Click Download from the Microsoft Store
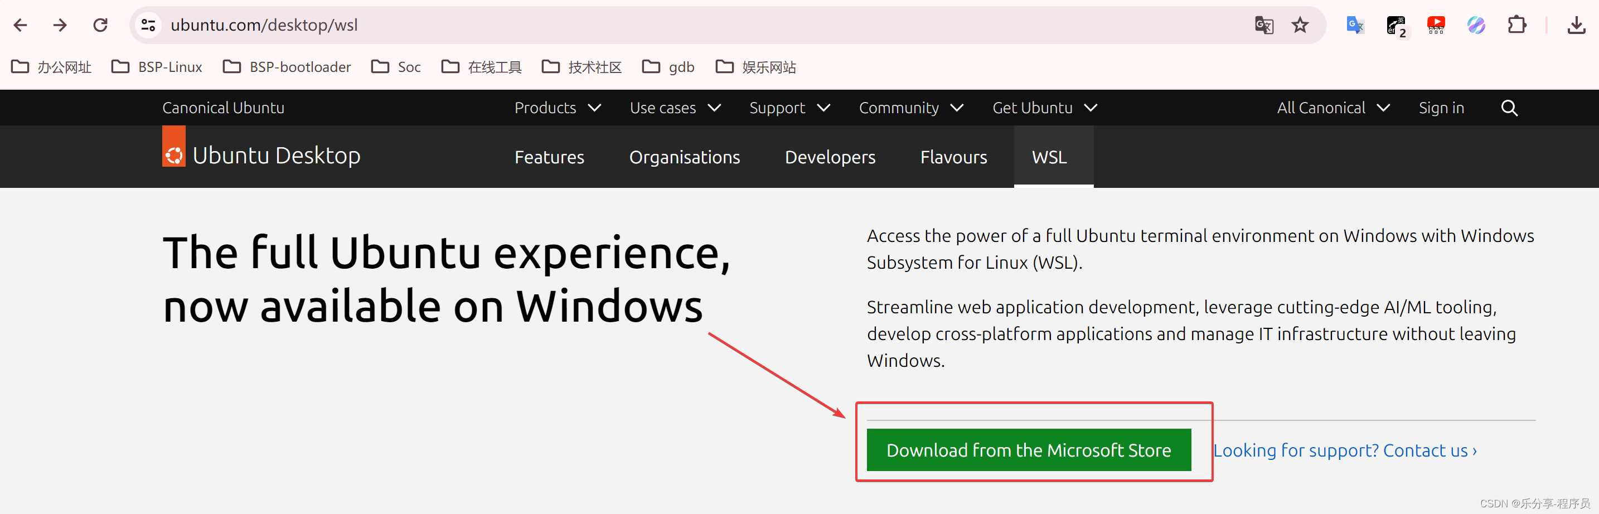The image size is (1599, 514). point(1029,450)
